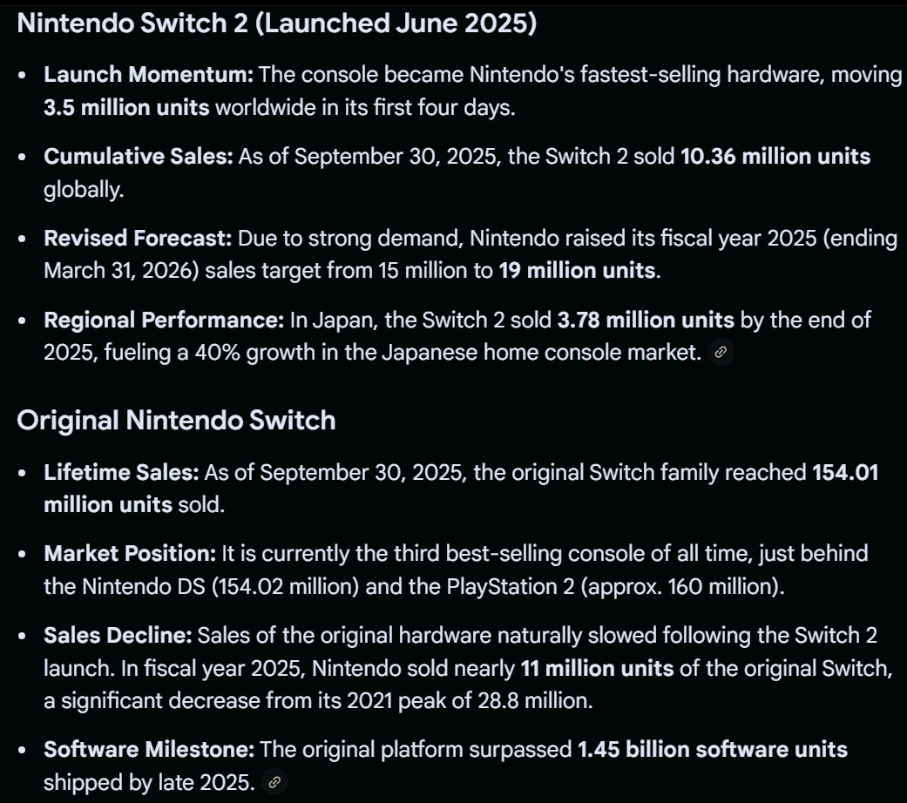The width and height of the screenshot is (907, 803).
Task: Click the bold 3.5 million units text
Action: pos(126,108)
